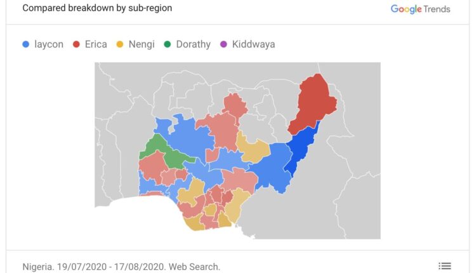Click the list view icon at bottom right

pos(444,266)
